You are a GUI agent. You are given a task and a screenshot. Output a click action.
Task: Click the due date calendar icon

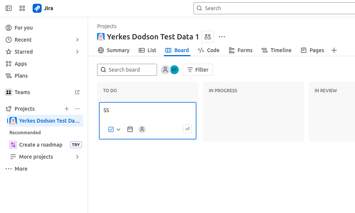point(130,129)
